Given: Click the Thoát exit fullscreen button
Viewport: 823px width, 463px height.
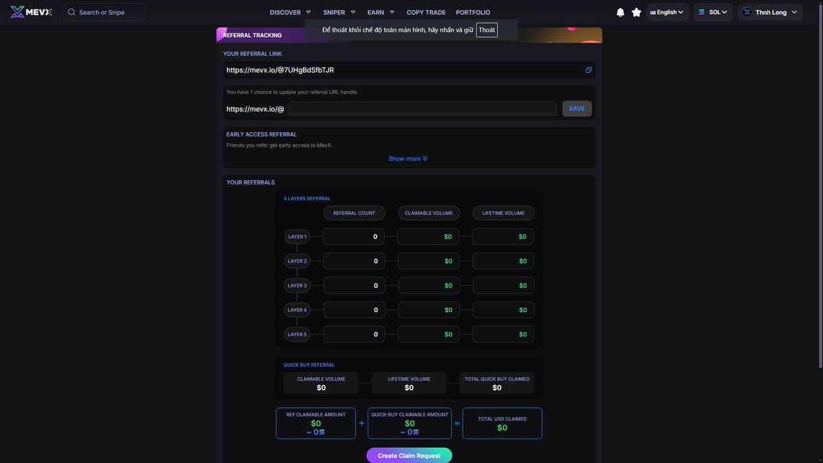Looking at the screenshot, I should pos(487,30).
